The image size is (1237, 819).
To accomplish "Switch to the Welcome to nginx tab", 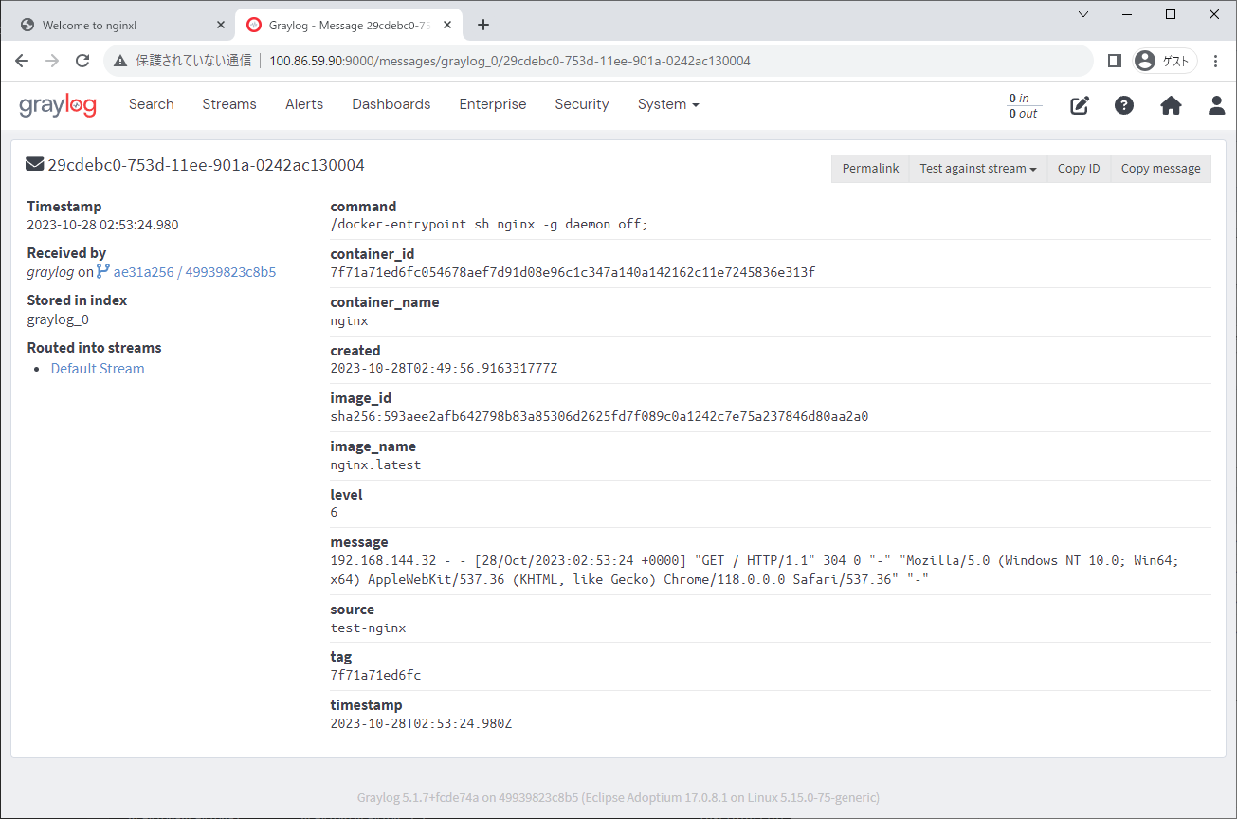I will (x=114, y=25).
